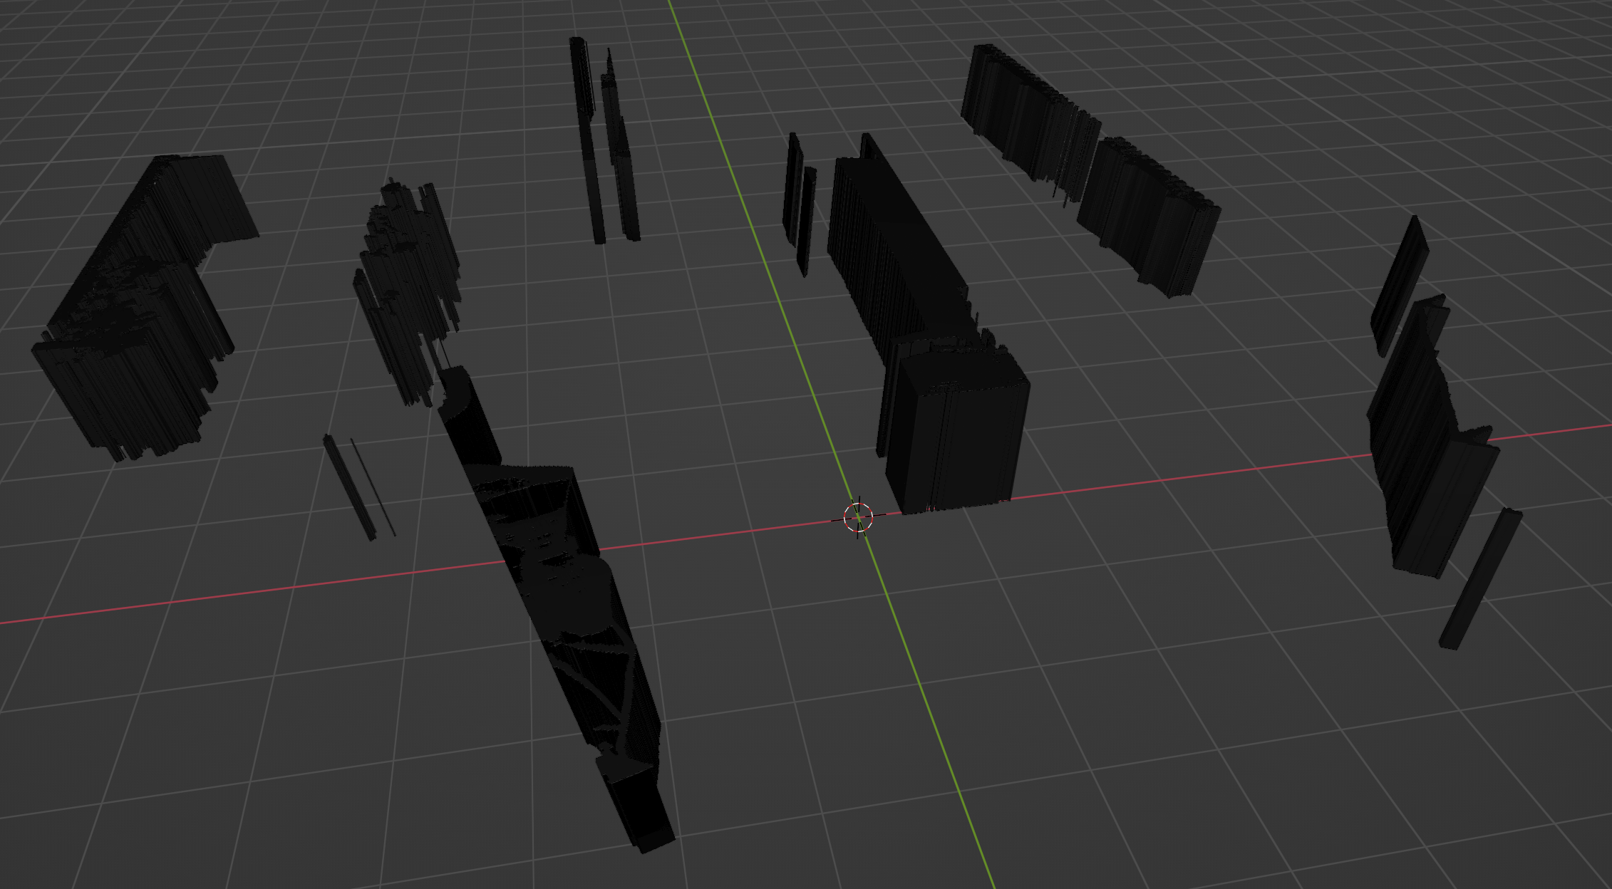
Task: Click the 3D cursor at the origin
Action: 858,517
